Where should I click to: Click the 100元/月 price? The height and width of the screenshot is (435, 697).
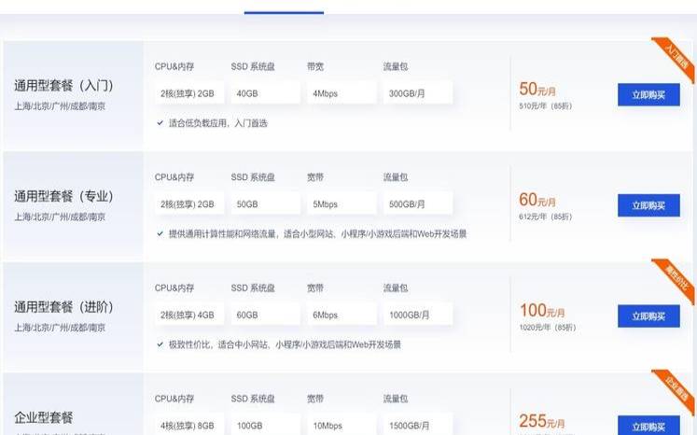click(x=542, y=311)
